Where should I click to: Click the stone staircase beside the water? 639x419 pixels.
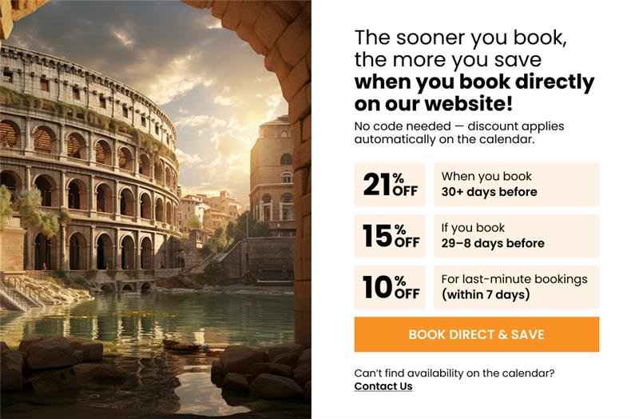(20, 292)
